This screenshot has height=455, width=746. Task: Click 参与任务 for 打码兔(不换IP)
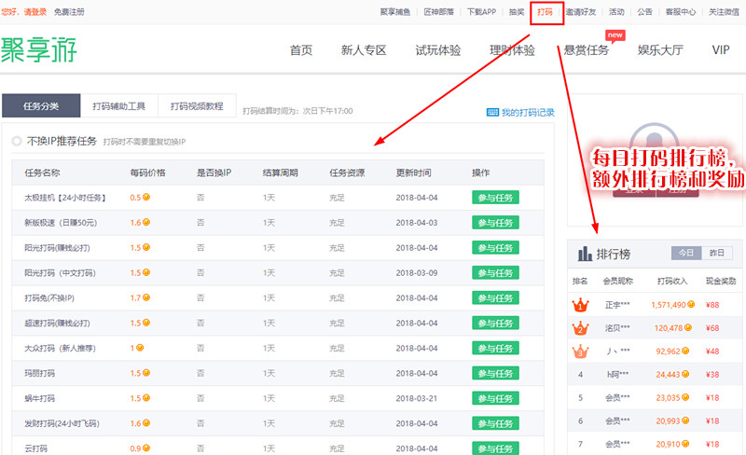tap(495, 298)
